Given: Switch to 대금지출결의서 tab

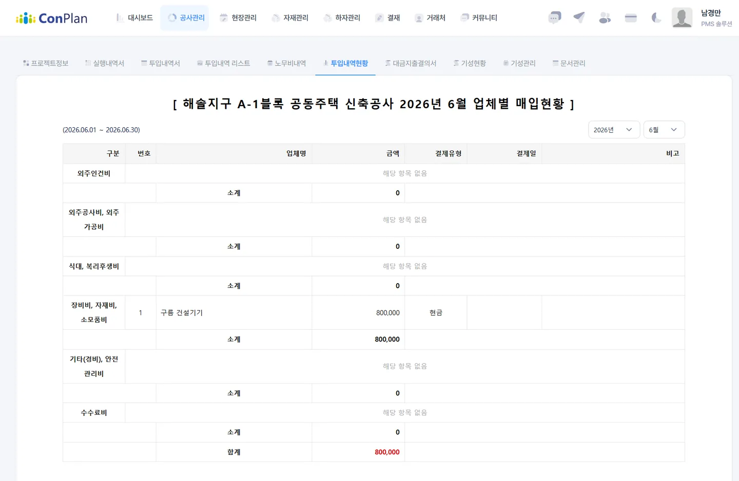Looking at the screenshot, I should pos(411,63).
